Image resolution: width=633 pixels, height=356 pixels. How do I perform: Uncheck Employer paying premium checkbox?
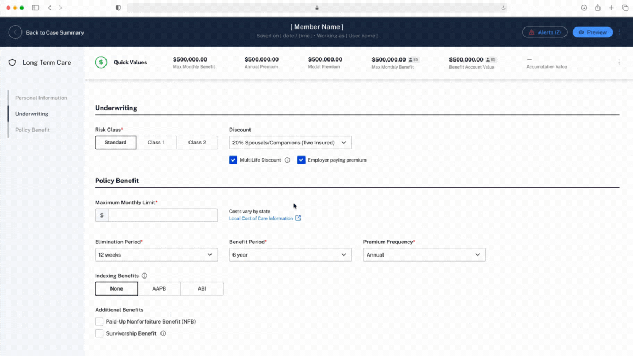(301, 160)
